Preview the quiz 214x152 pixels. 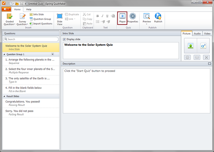pyautogui.click(x=147, y=18)
